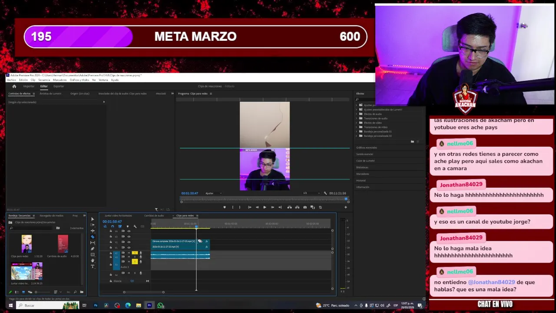Play the sequence in Program monitor

coord(265,207)
